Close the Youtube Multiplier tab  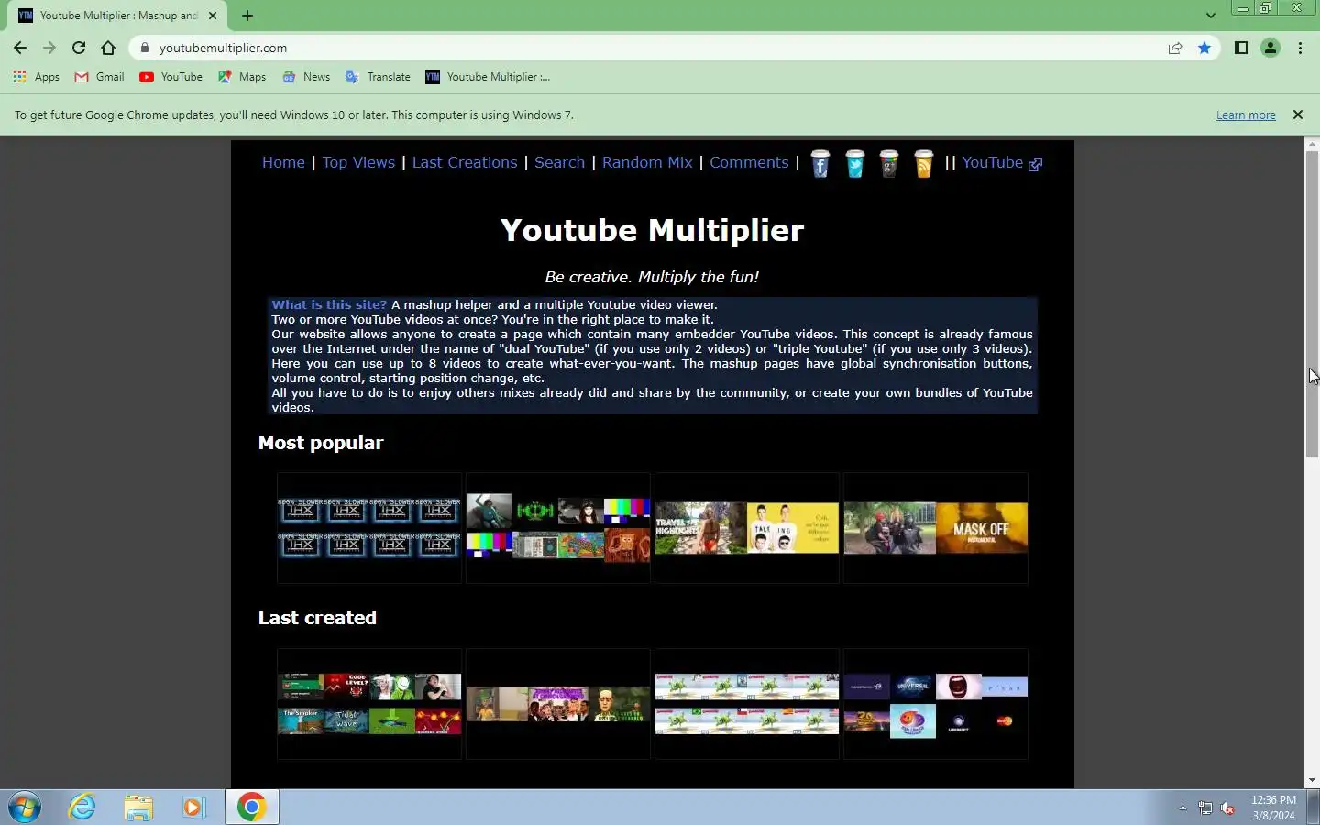(x=213, y=16)
